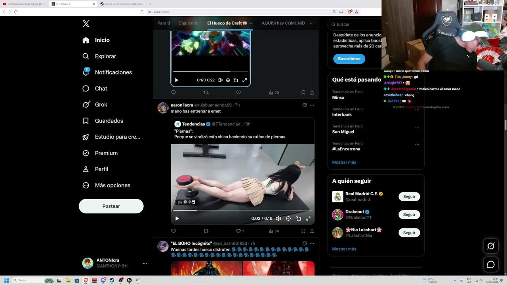Add a new timeline tab with plus

(x=311, y=23)
